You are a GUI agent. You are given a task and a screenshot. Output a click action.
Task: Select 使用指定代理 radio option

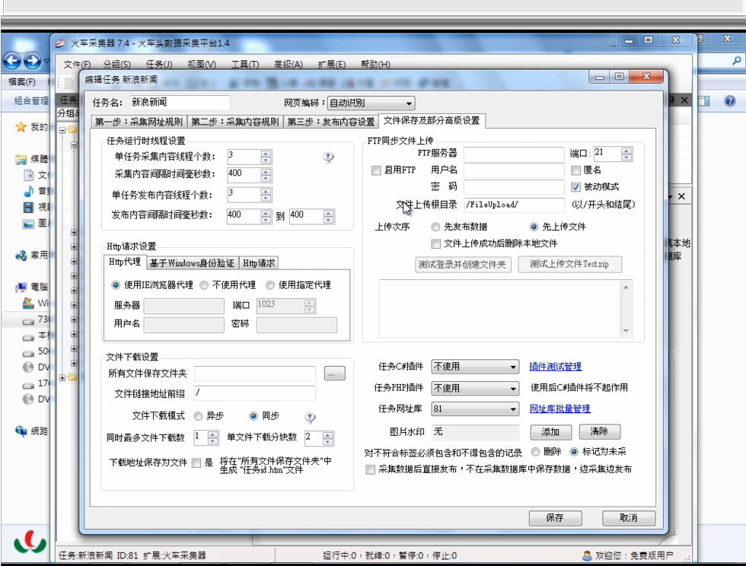click(x=270, y=285)
